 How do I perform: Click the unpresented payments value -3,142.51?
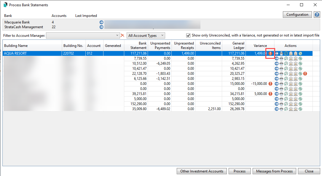coord(163,79)
